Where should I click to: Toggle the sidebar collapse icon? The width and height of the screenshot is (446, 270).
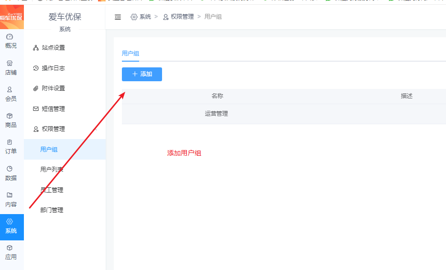pyautogui.click(x=118, y=17)
